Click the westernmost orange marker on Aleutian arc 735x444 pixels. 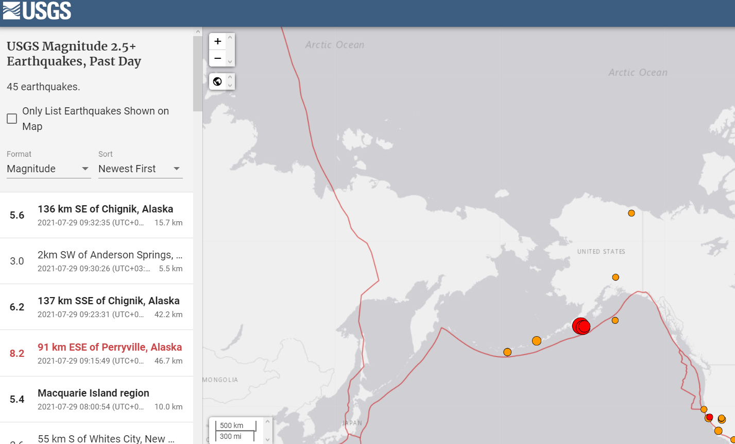coord(507,352)
